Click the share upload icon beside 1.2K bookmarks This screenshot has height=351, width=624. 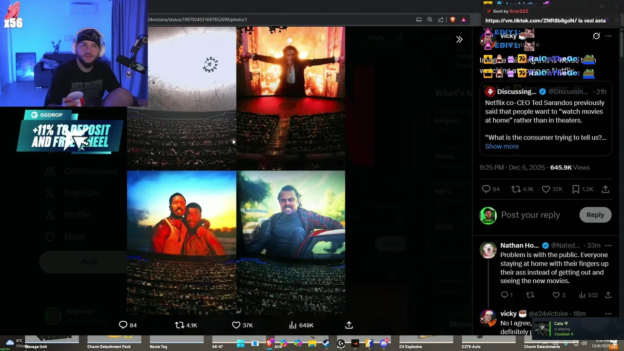605,189
